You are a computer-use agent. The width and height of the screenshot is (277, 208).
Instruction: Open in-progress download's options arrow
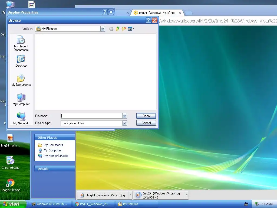(187, 195)
